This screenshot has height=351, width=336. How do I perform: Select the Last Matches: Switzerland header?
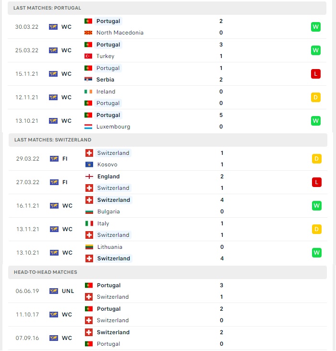click(x=168, y=140)
